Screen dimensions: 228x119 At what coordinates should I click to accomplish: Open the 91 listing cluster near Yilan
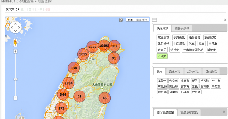pyautogui.click(x=114, y=58)
